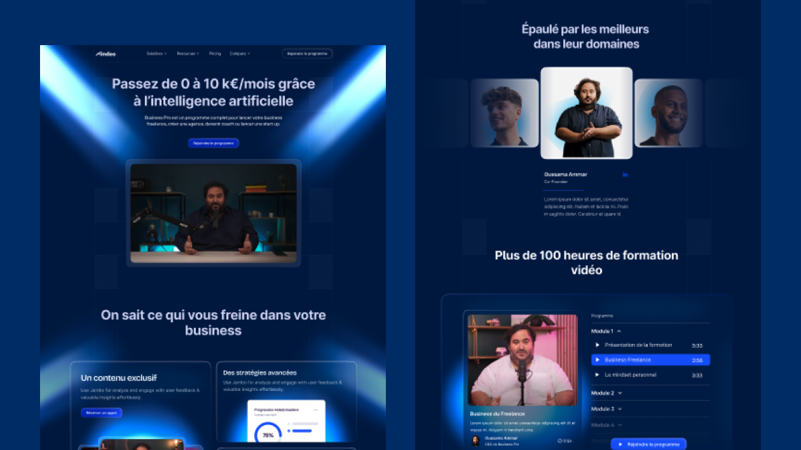Click play icon on Business Freelance lesson
This screenshot has width=801, height=450.
(597, 360)
